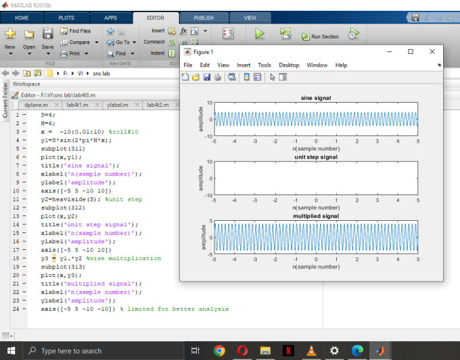Viewport: 460px width, 360px height.
Task: Click the fx insert function icon
Action: [x=183, y=30]
